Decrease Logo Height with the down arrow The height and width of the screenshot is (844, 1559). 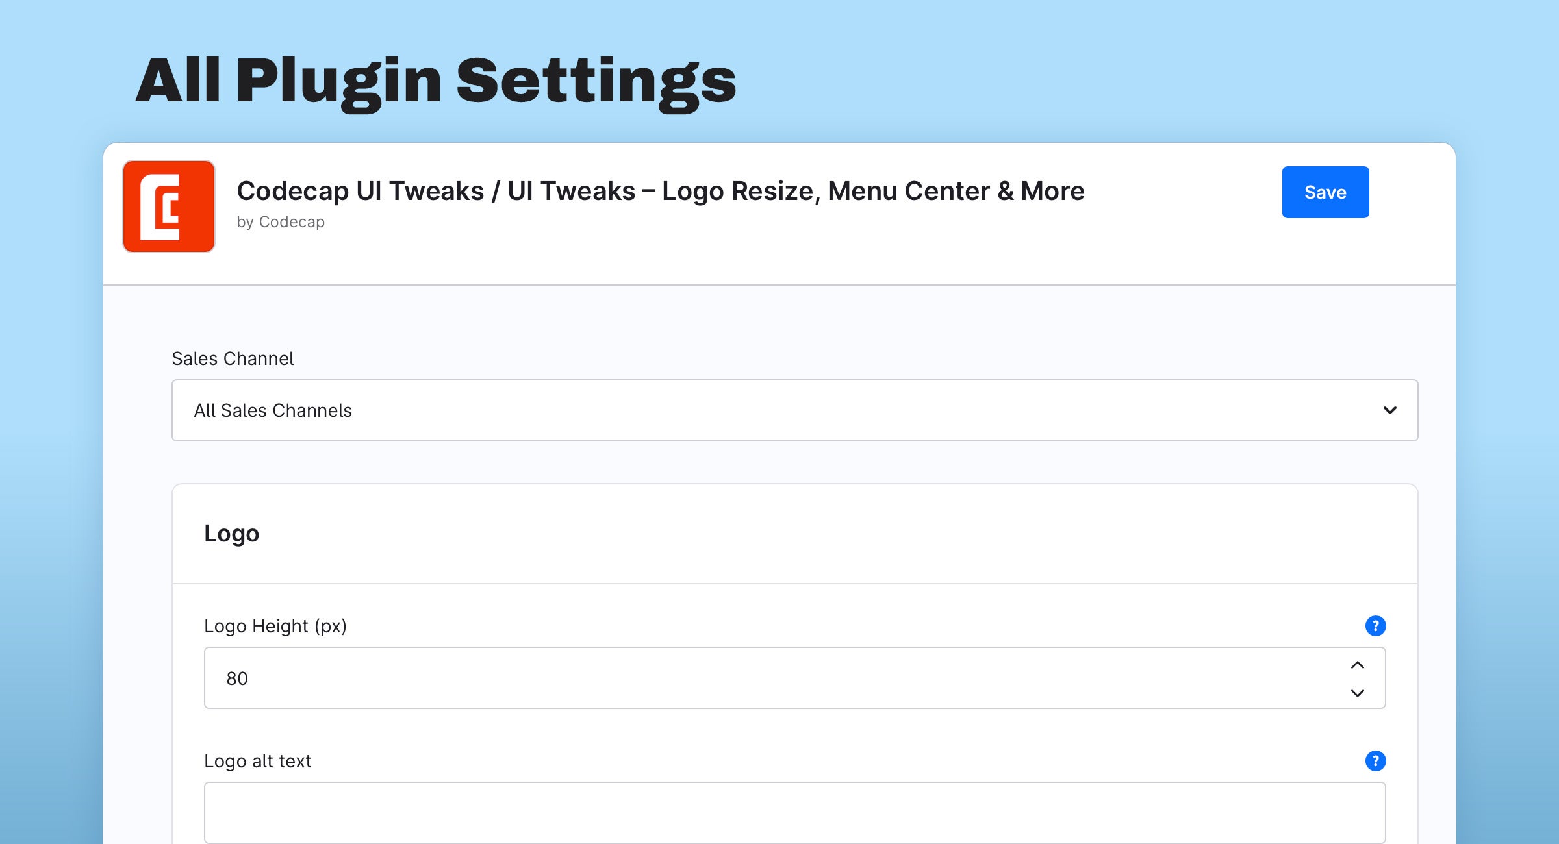[1357, 693]
